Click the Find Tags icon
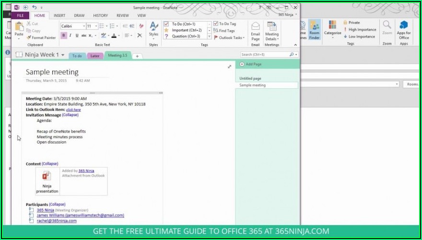The width and height of the screenshot is (422, 240). pos(227,30)
